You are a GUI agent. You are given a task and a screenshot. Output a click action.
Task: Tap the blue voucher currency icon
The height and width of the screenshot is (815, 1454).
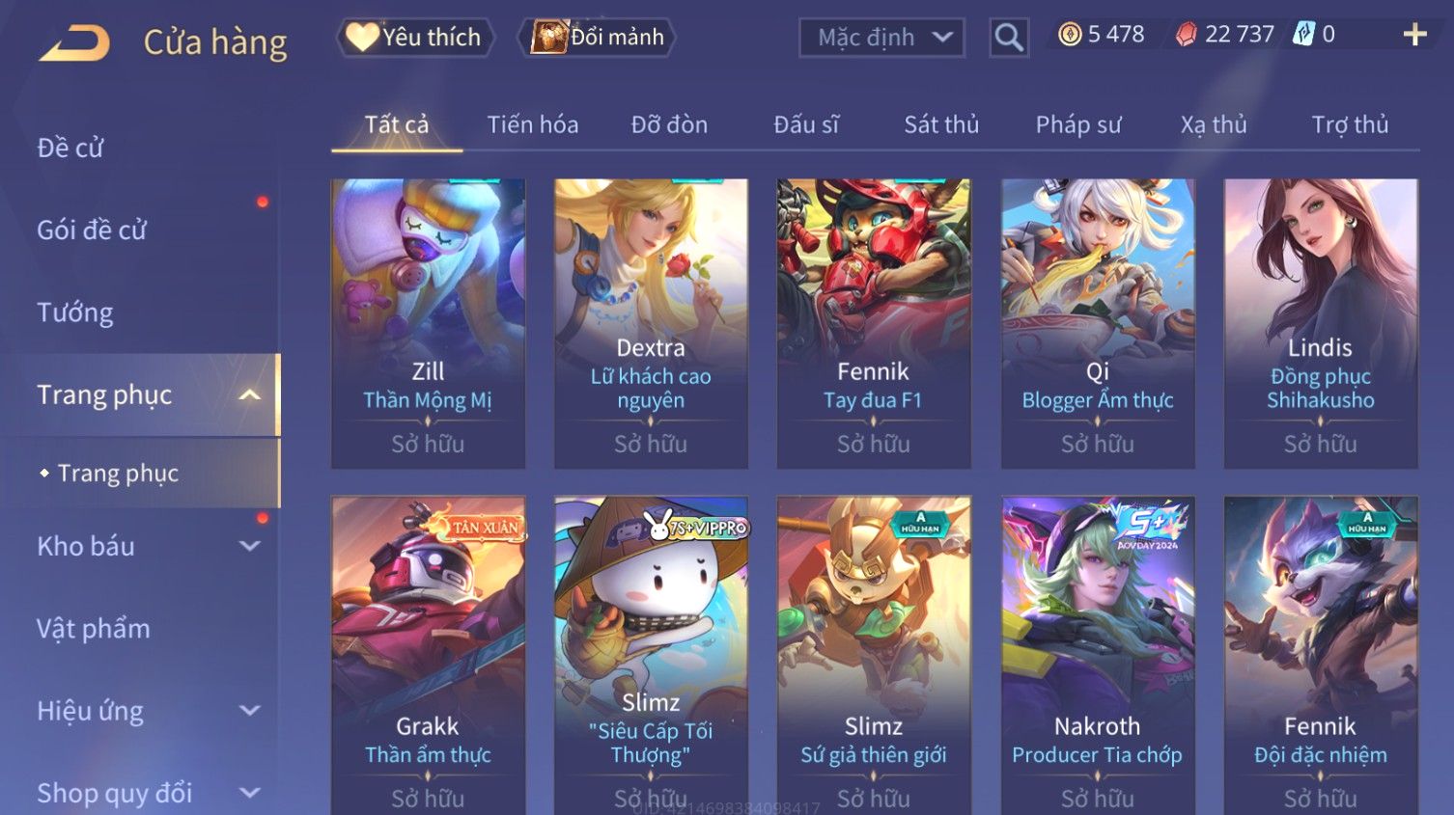point(1303,35)
